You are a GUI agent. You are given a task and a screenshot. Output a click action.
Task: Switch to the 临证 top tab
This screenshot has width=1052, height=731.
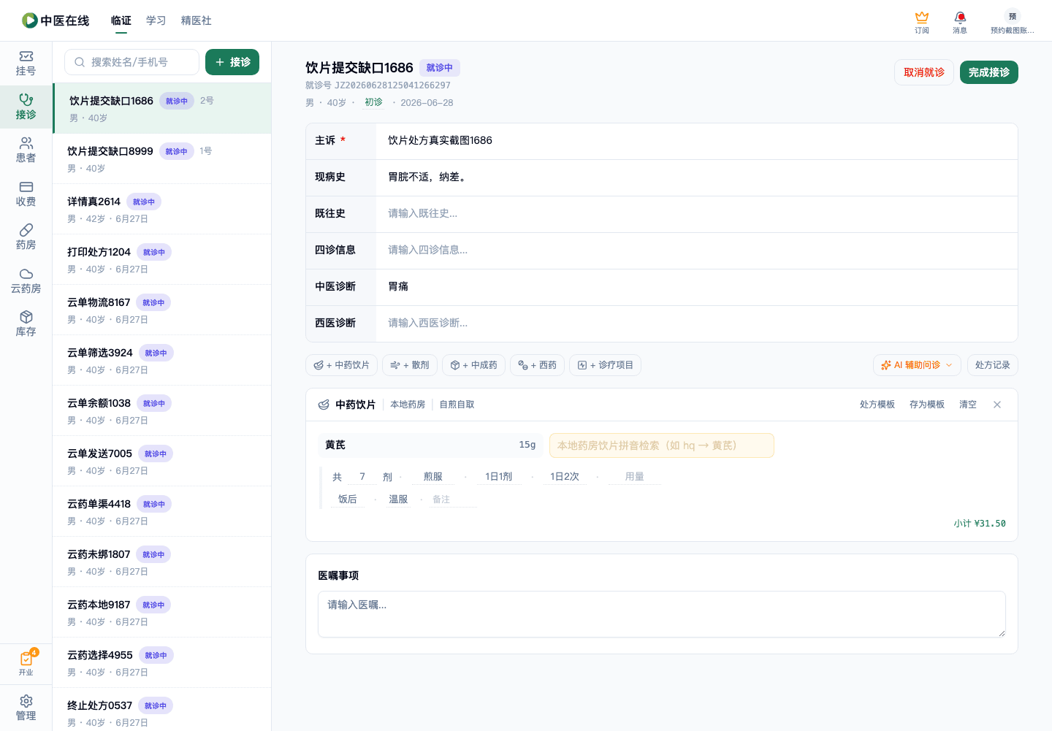[121, 20]
